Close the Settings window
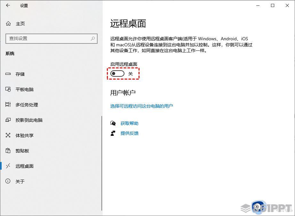The height and width of the screenshot is (216, 295). click(287, 5)
